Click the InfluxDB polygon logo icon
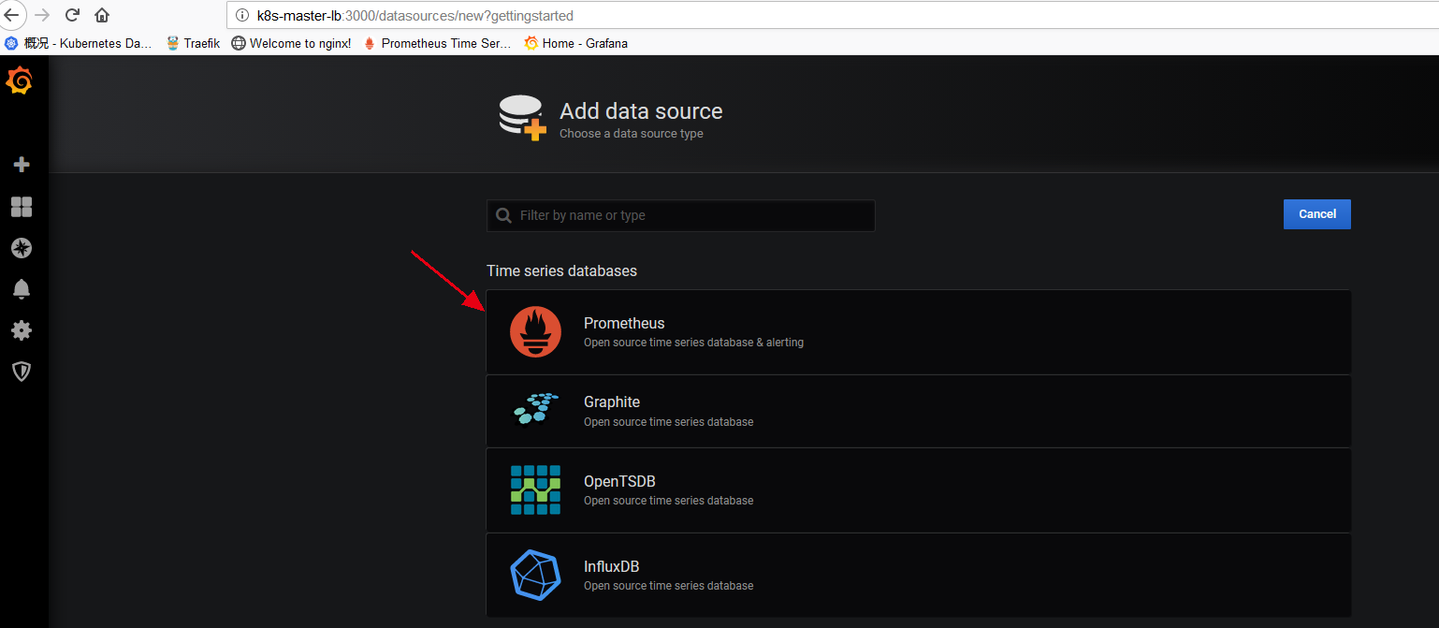Viewport: 1439px width, 628px height. [x=535, y=575]
